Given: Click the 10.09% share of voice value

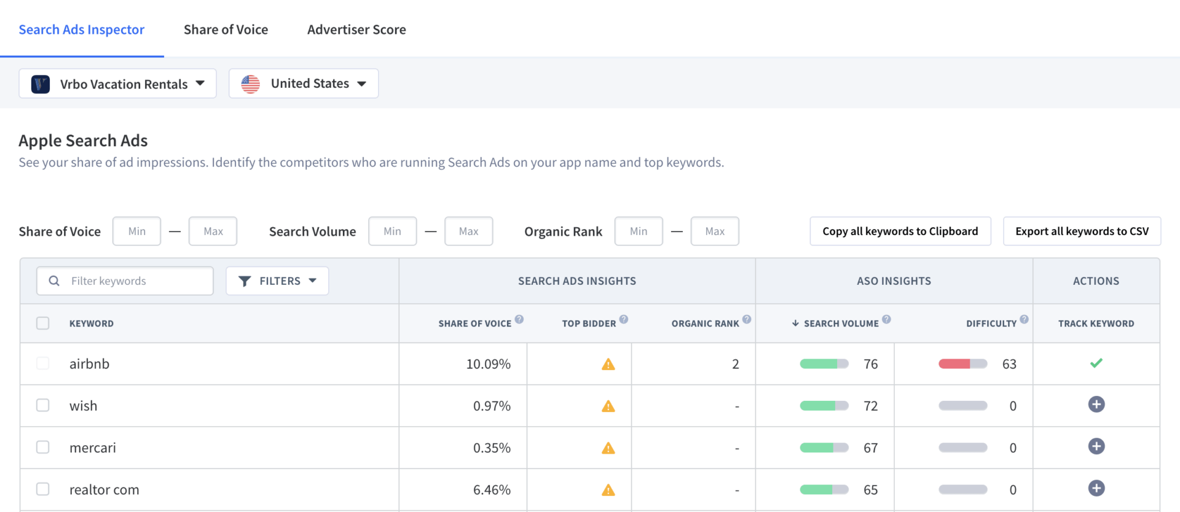Looking at the screenshot, I should tap(489, 364).
